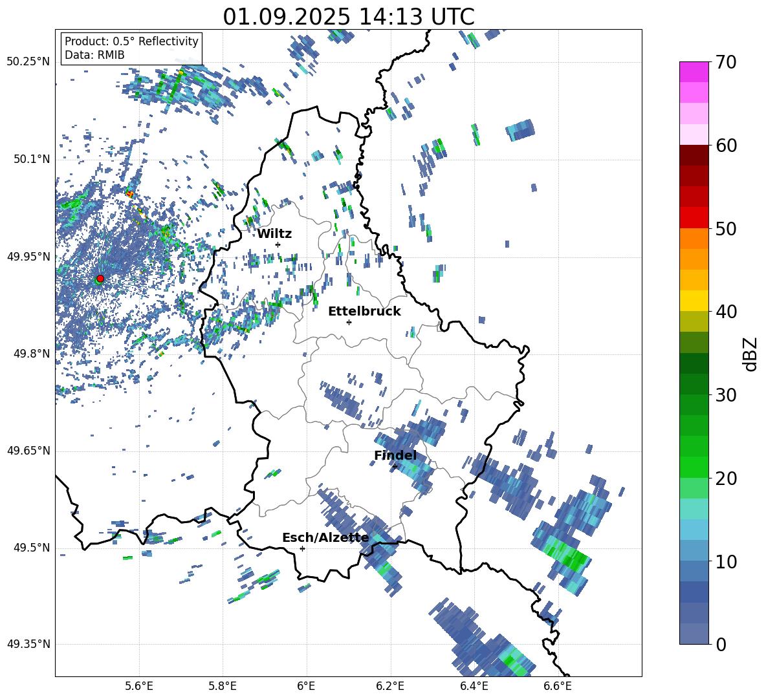Click the Esch/Alzette station cross marker

tap(302, 548)
